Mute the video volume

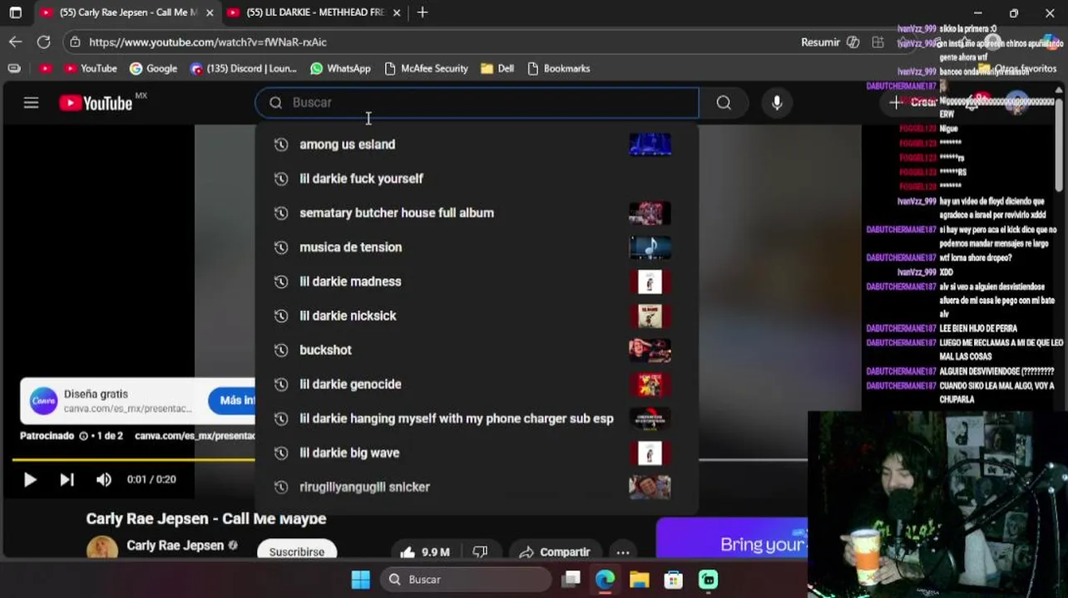click(x=103, y=479)
